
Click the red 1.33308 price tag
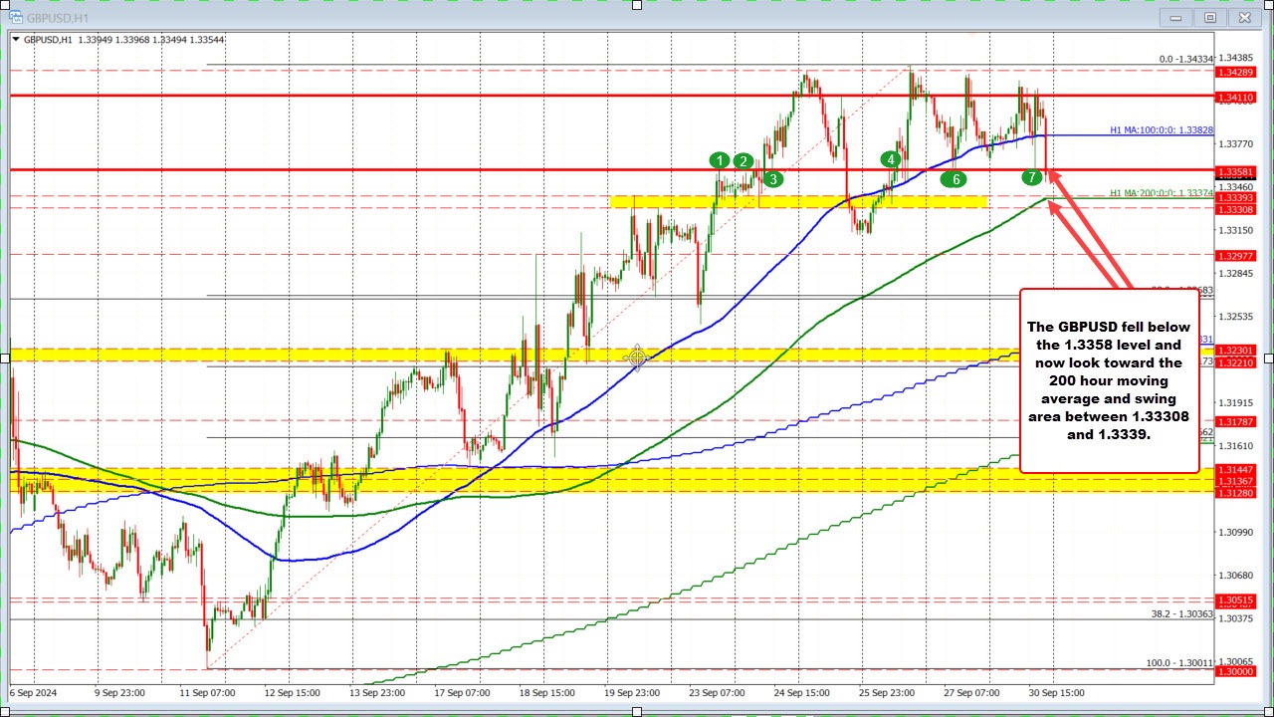click(1234, 209)
